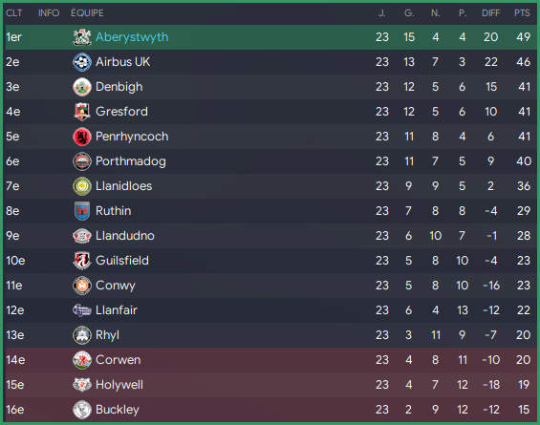Sort table by PTS column header
Screen dimensions: 540x425
click(522, 13)
